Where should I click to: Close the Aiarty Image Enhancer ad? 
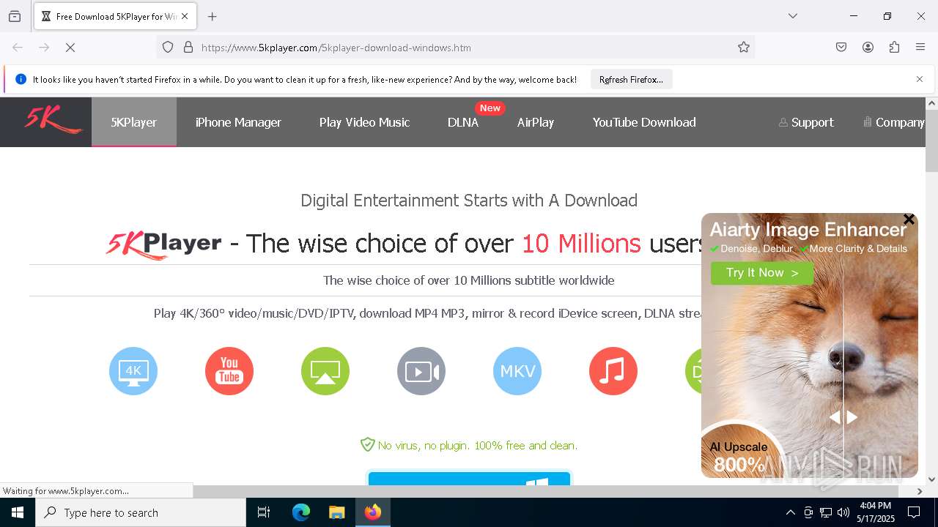pos(909,220)
